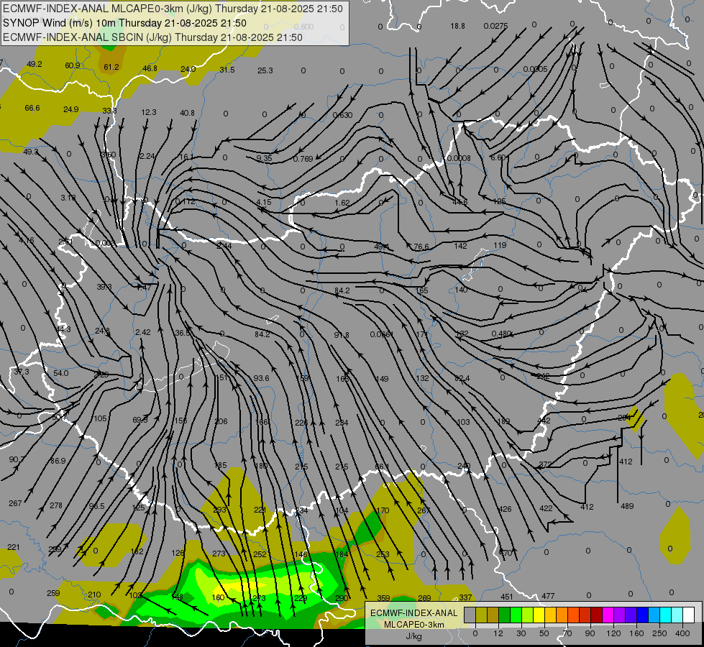Image resolution: width=704 pixels, height=647 pixels.
Task: Click the bright green legend swatch
Action: click(516, 615)
